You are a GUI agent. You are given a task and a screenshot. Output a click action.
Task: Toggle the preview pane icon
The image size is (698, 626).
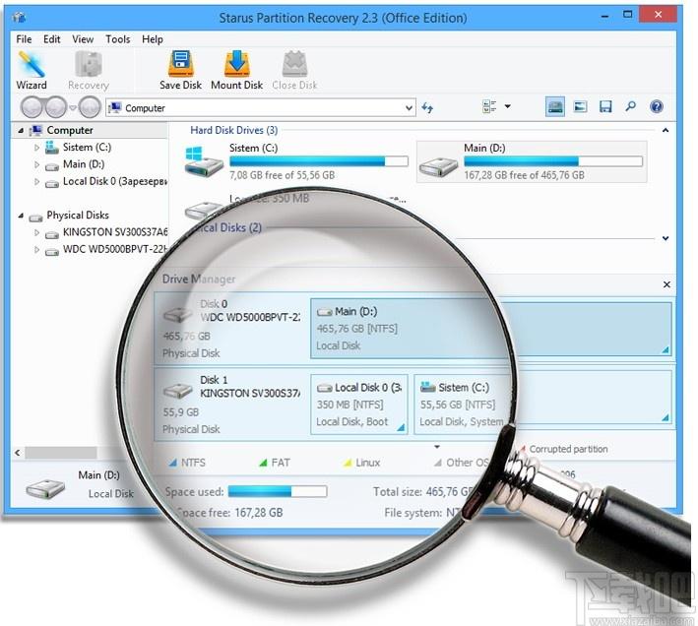tap(580, 106)
